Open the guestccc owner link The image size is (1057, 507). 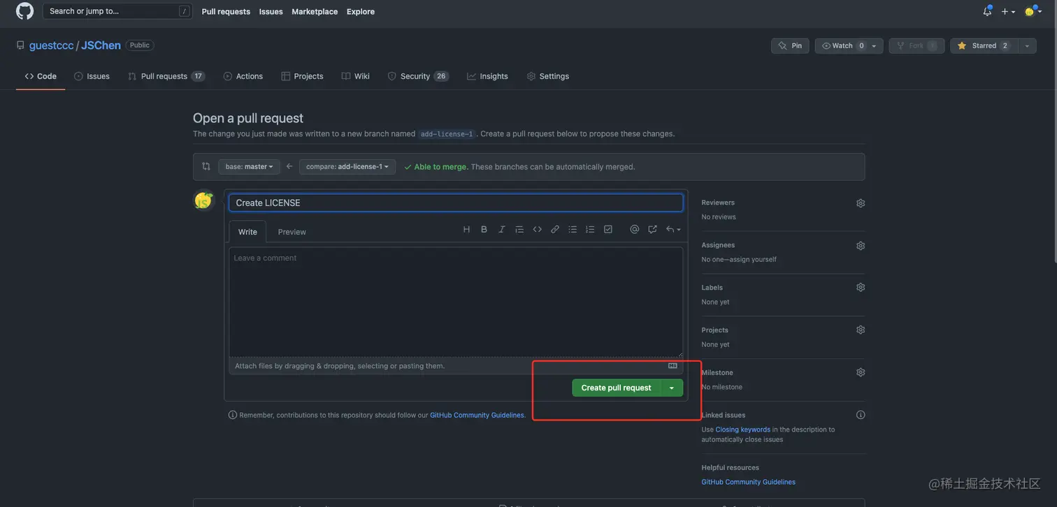(x=51, y=45)
